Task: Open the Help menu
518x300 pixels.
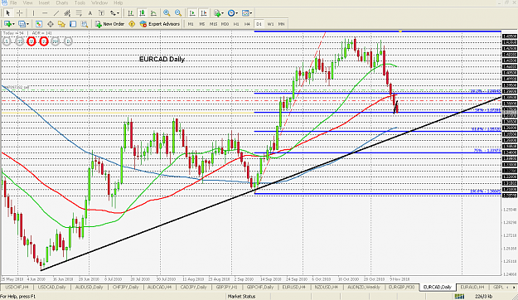Action: click(x=118, y=2)
